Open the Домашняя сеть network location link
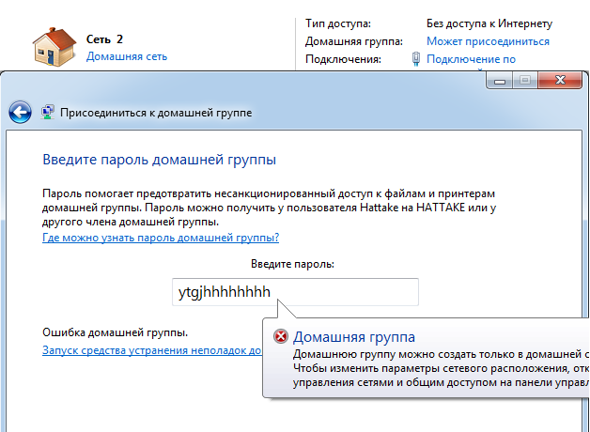Screen dimensions: 590x432 pyautogui.click(x=127, y=56)
